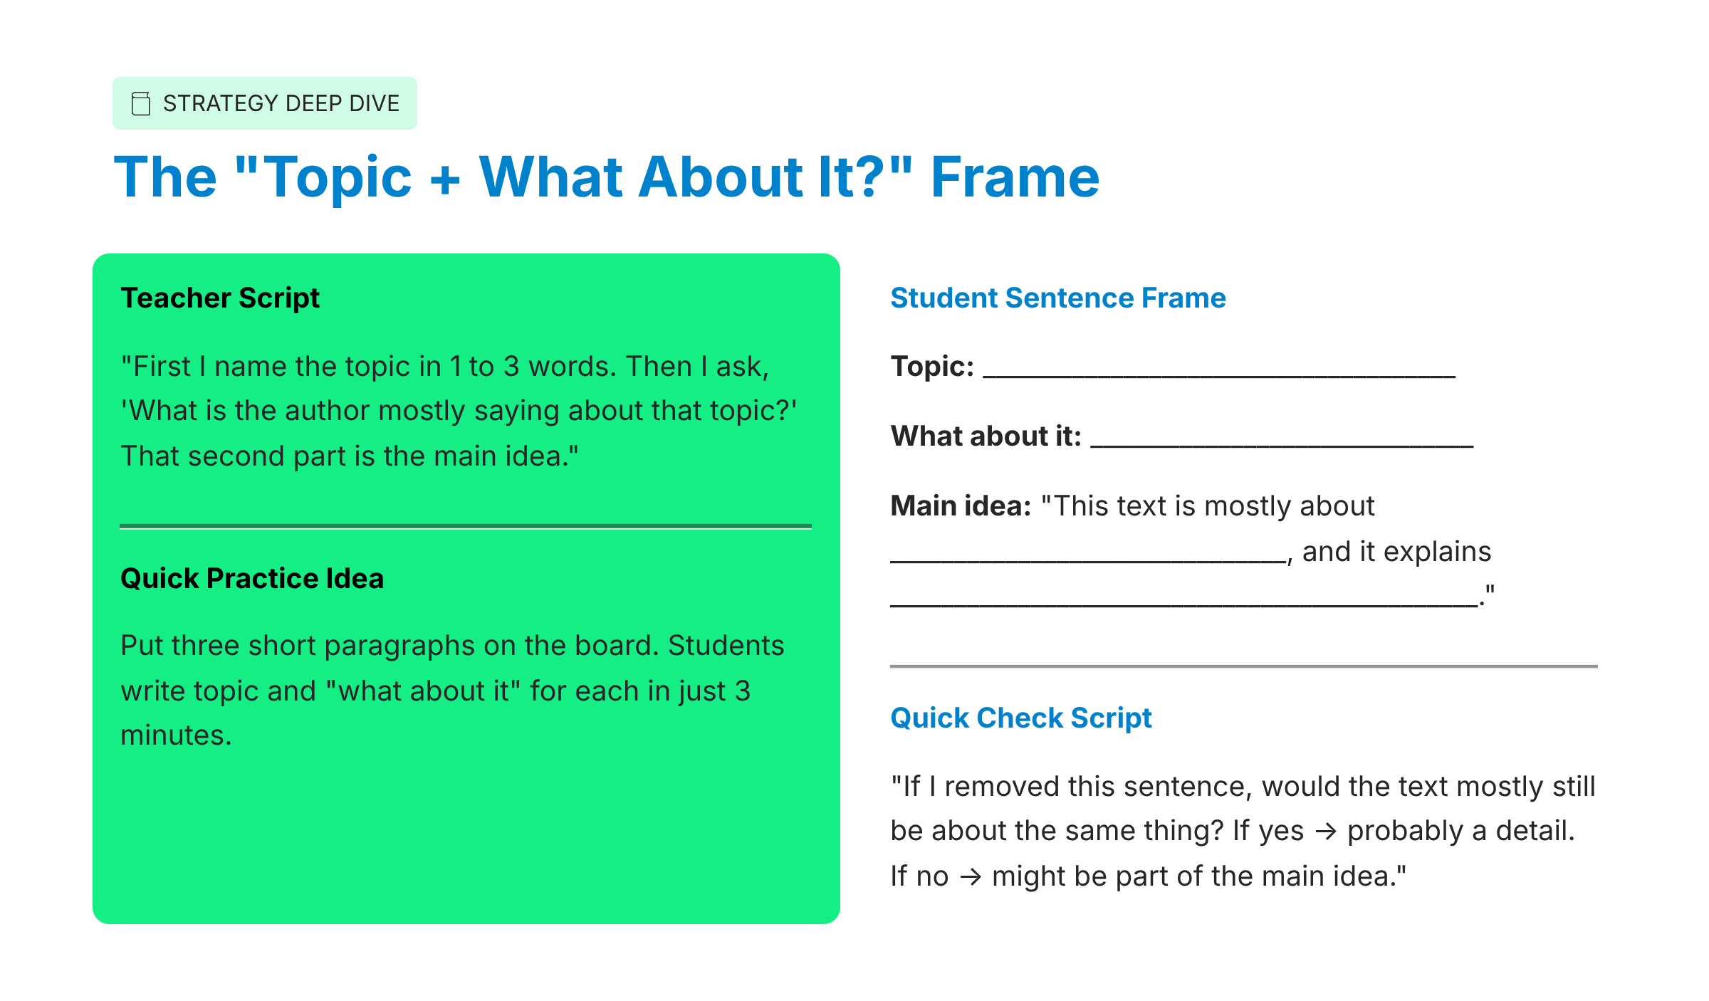Click the bold Topic: label
The width and height of the screenshot is (1709, 1001).
click(x=932, y=366)
